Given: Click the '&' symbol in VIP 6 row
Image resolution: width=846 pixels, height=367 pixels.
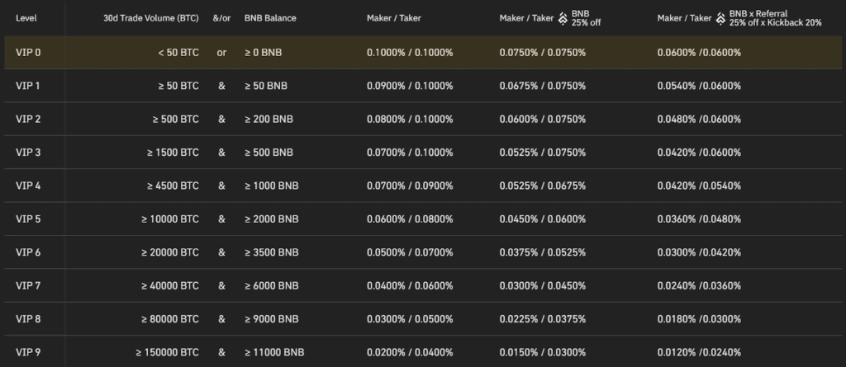Looking at the screenshot, I should (x=221, y=252).
